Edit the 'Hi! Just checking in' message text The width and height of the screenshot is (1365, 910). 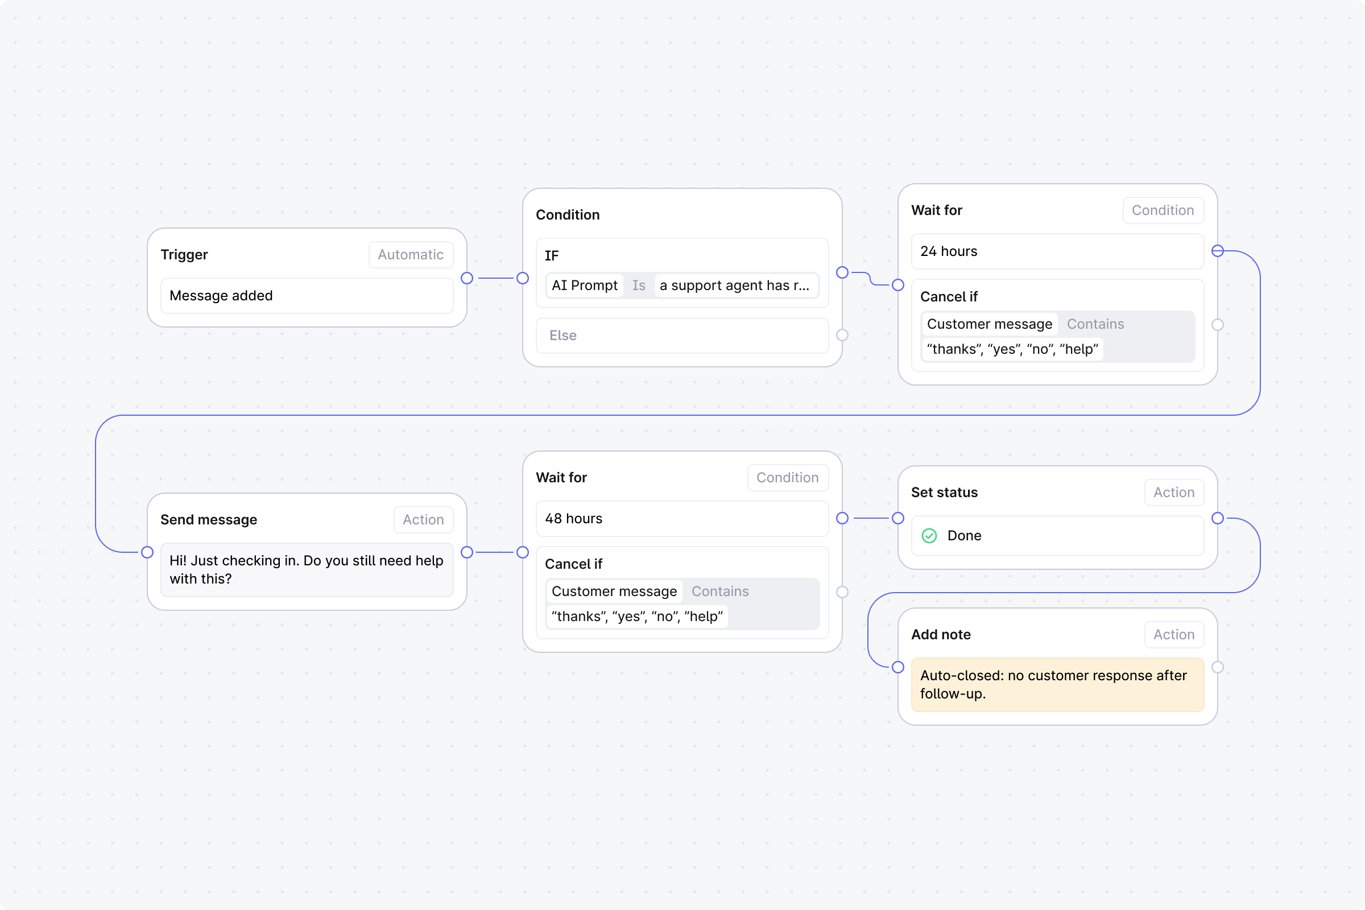coord(307,569)
